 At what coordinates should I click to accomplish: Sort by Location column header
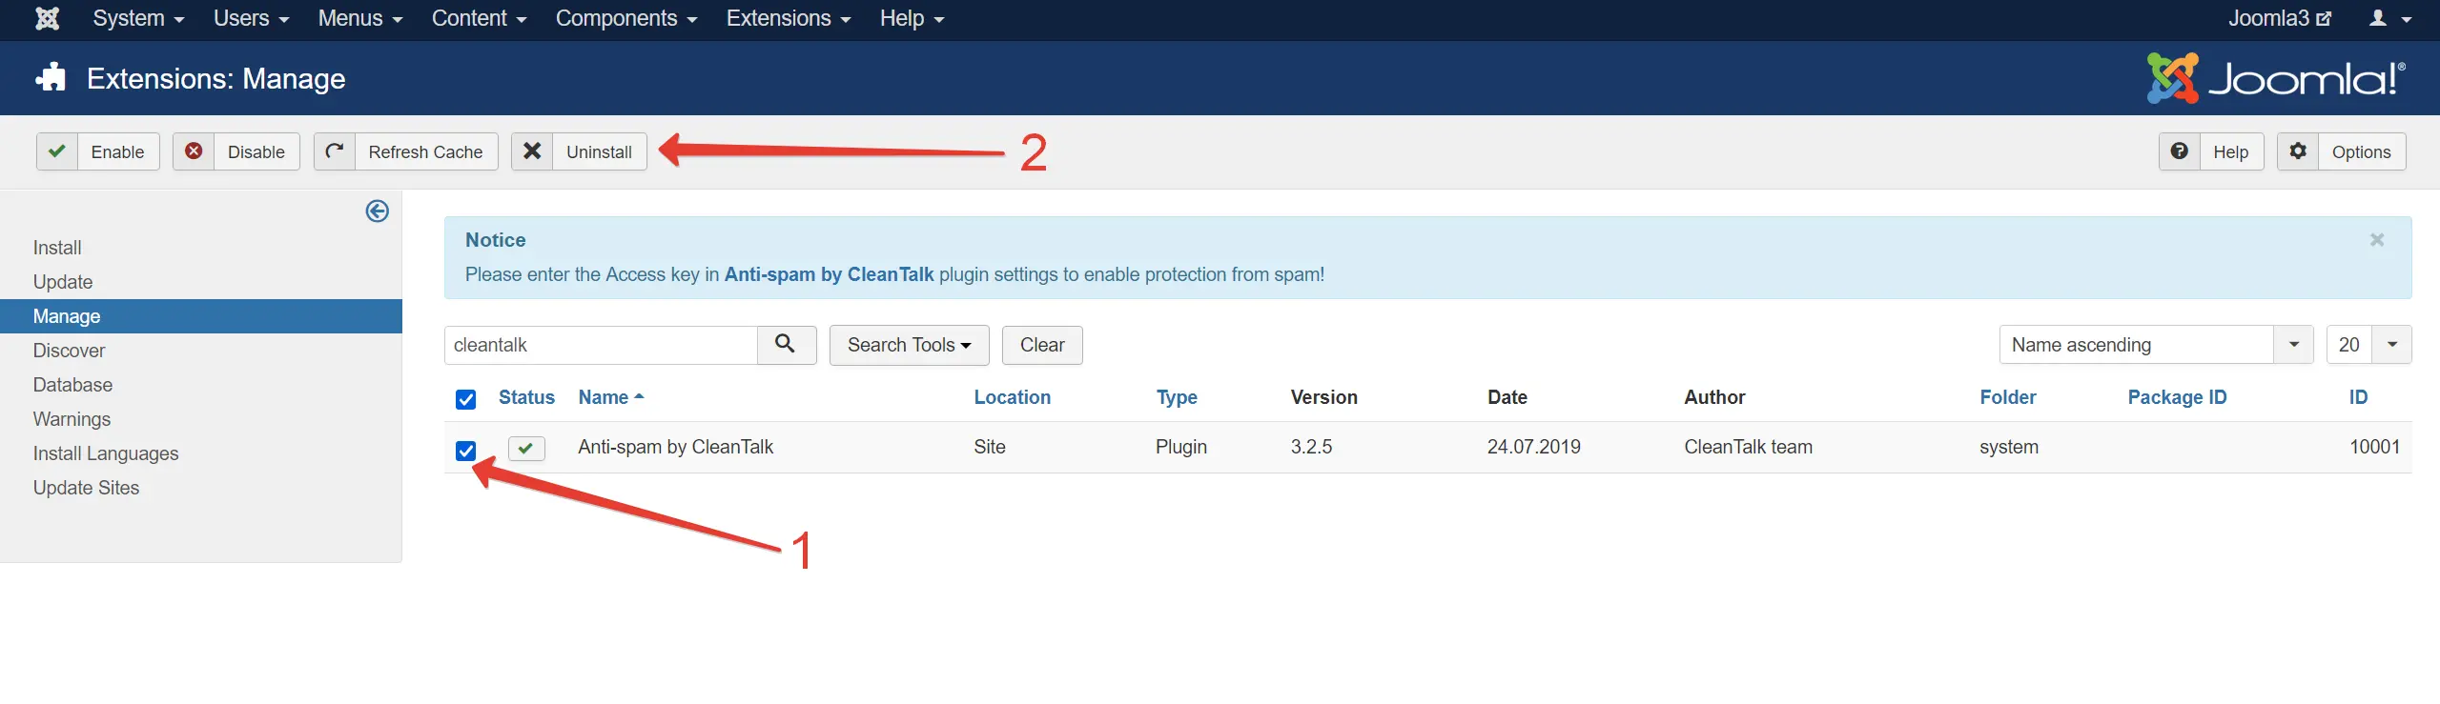click(1012, 397)
